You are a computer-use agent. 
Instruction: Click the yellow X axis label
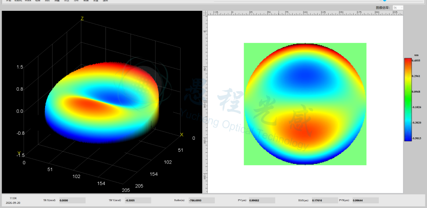182,135
